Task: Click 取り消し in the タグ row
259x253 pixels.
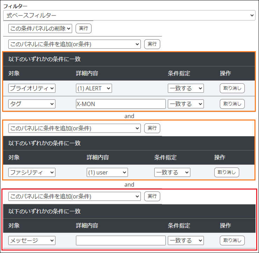Action: pyautogui.click(x=232, y=104)
